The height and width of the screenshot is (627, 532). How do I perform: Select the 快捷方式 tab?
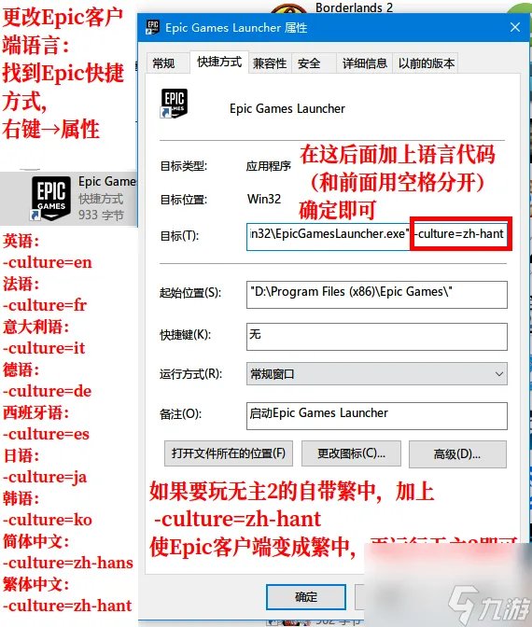[x=219, y=62]
